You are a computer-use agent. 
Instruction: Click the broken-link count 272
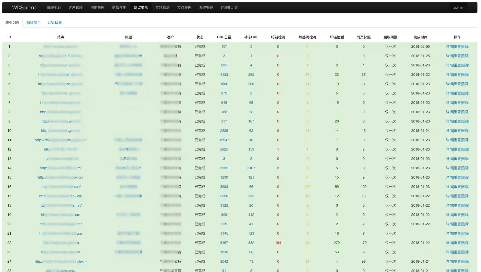(337, 243)
